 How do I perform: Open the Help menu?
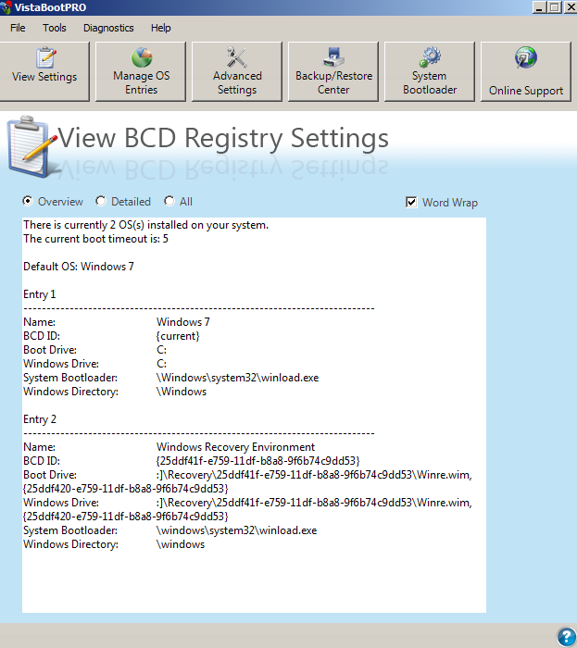point(161,28)
